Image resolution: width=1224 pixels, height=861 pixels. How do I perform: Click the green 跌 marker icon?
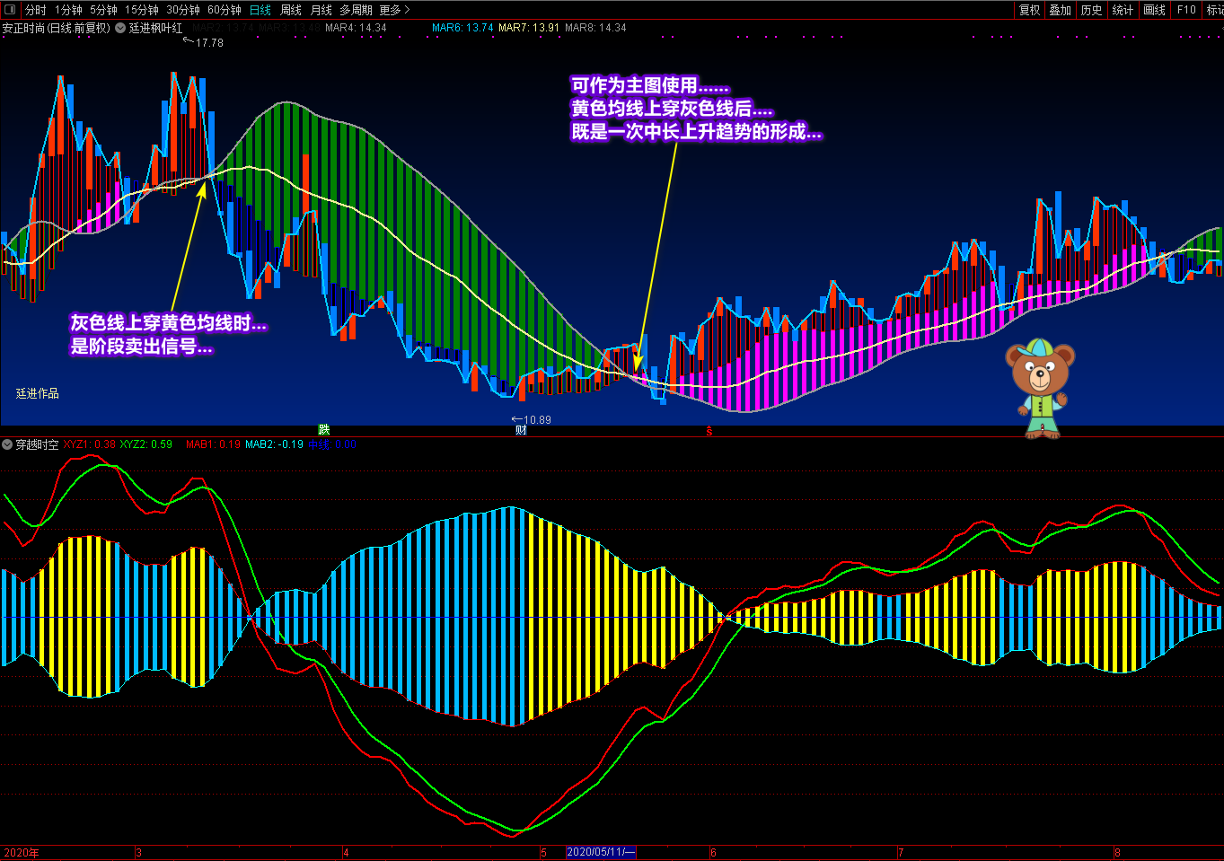[324, 430]
